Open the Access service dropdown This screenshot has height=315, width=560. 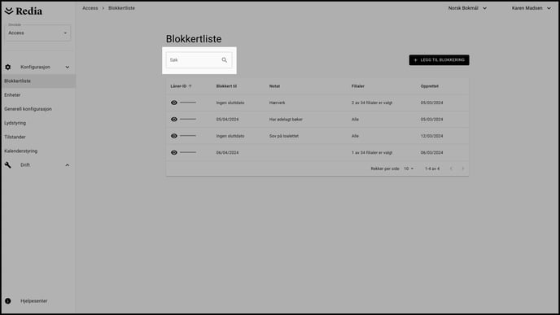coord(38,33)
